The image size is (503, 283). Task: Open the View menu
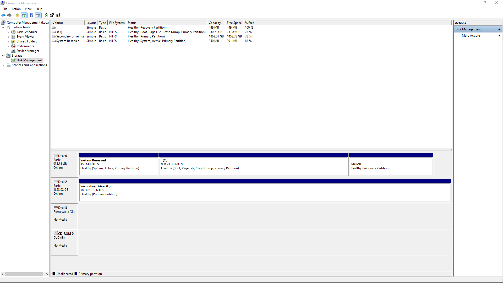[28, 9]
